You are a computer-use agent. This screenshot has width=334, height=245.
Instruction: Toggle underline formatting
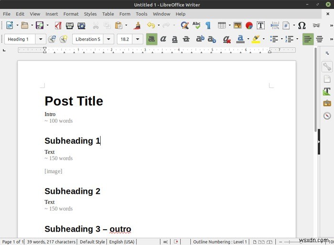[x=175, y=39]
